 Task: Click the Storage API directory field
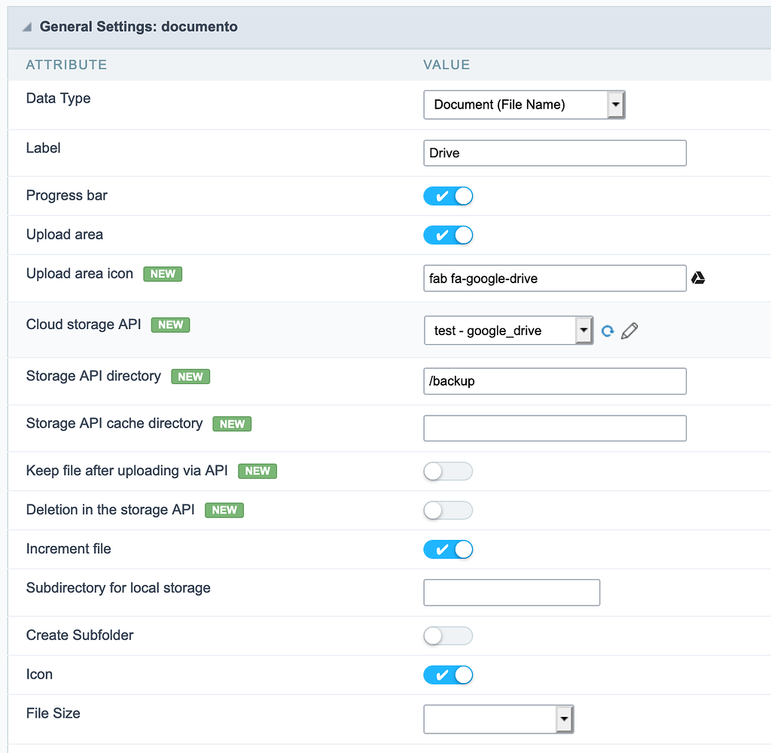[555, 381]
